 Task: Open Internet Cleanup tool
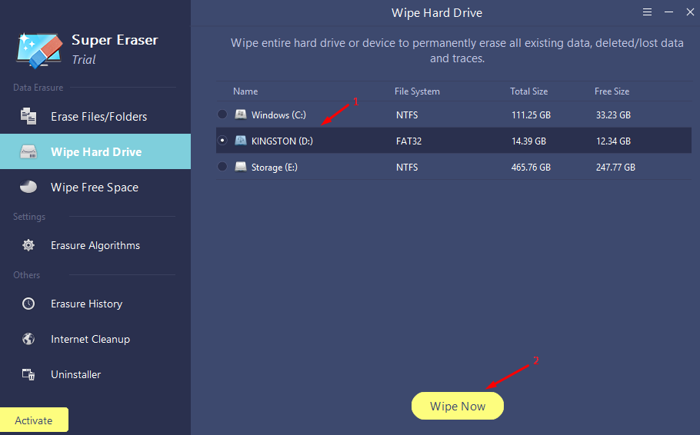coord(95,339)
